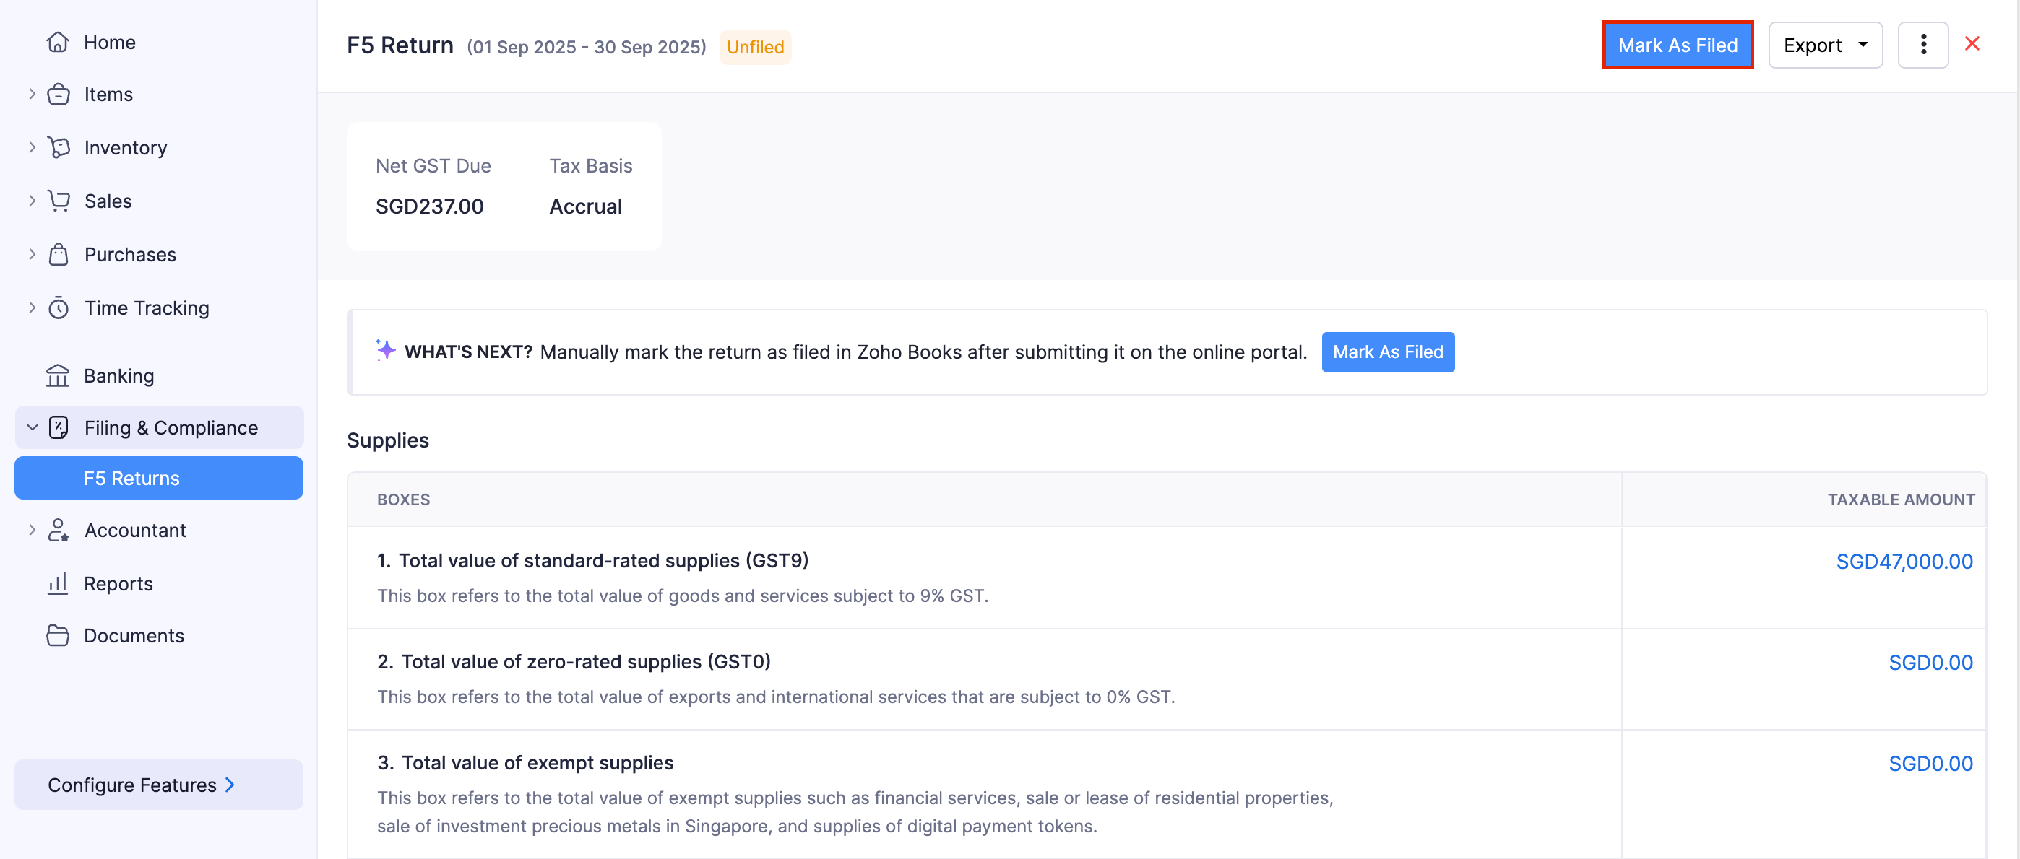Expand the Items section chevron

[x=33, y=94]
